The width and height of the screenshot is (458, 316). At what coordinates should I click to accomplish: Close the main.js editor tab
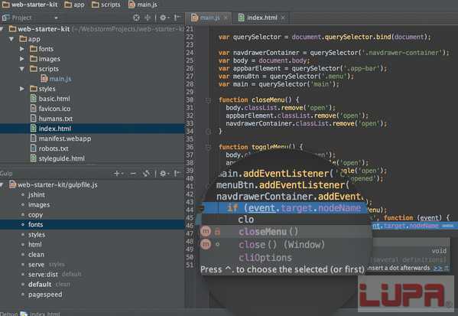(x=226, y=18)
